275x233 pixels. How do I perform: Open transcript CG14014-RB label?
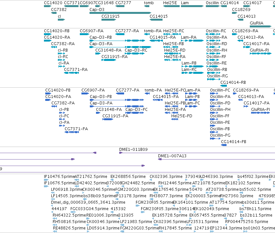pyautogui.click(x=233, y=83)
